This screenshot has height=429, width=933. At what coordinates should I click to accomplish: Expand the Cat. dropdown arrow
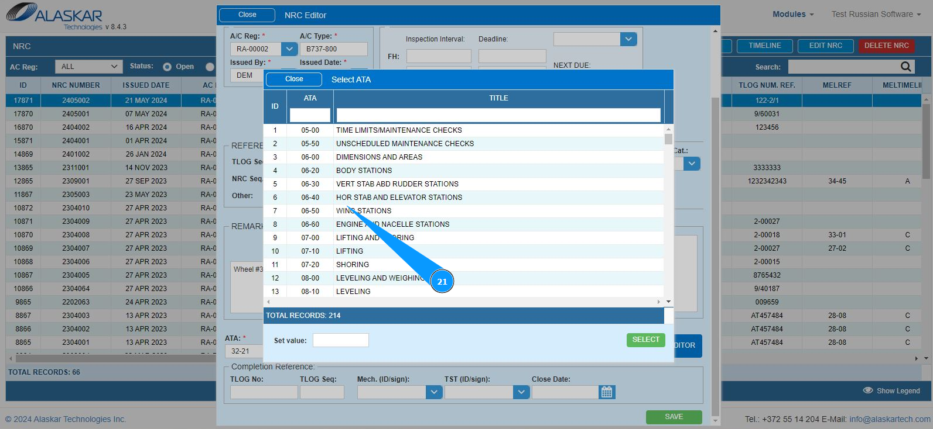coord(692,164)
